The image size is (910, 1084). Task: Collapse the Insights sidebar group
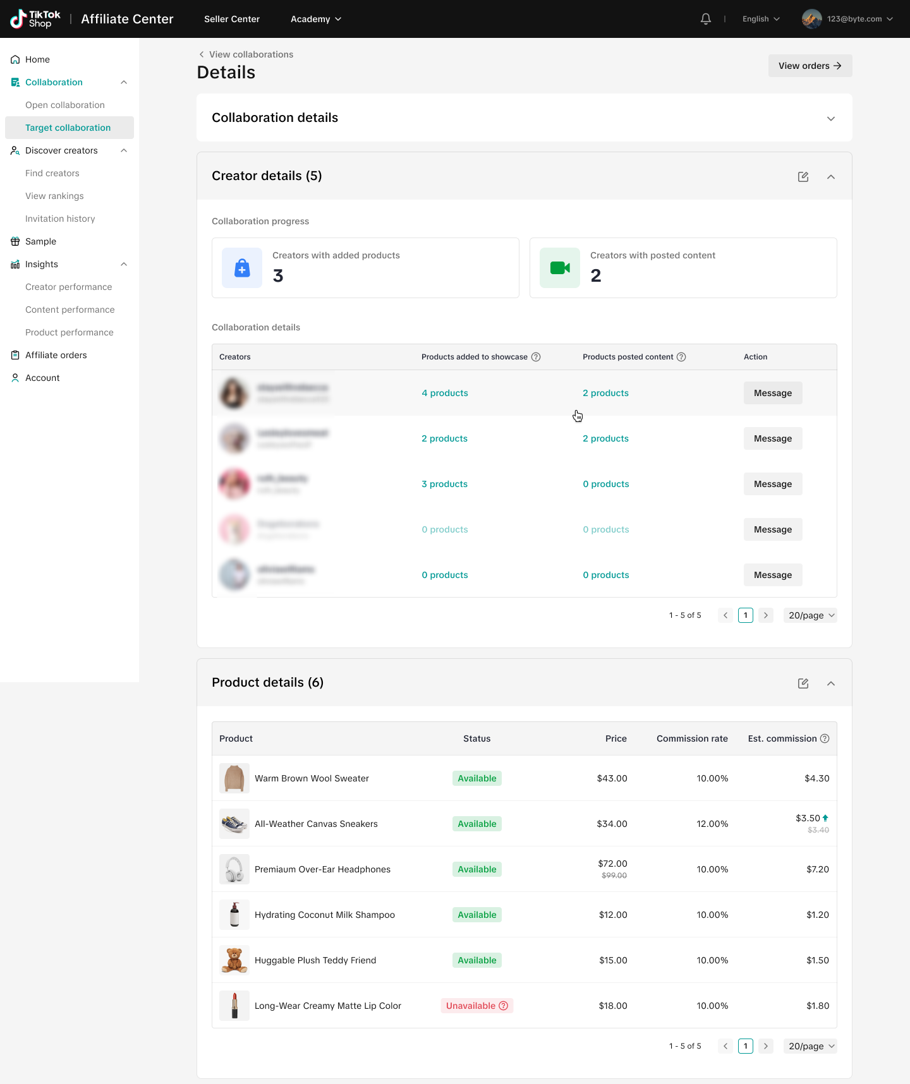point(124,264)
